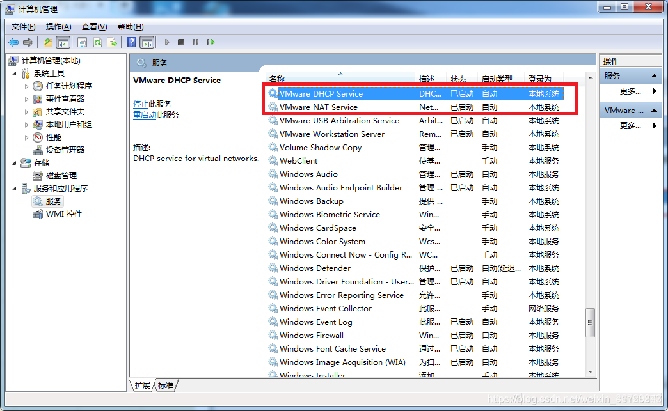Select the Volume Shadow Copy service
The width and height of the screenshot is (668, 411).
[415, 148]
